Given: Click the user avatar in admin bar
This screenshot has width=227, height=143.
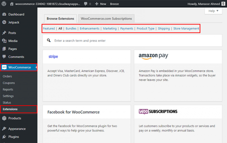Looking at the screenshot, I should click(223, 4).
